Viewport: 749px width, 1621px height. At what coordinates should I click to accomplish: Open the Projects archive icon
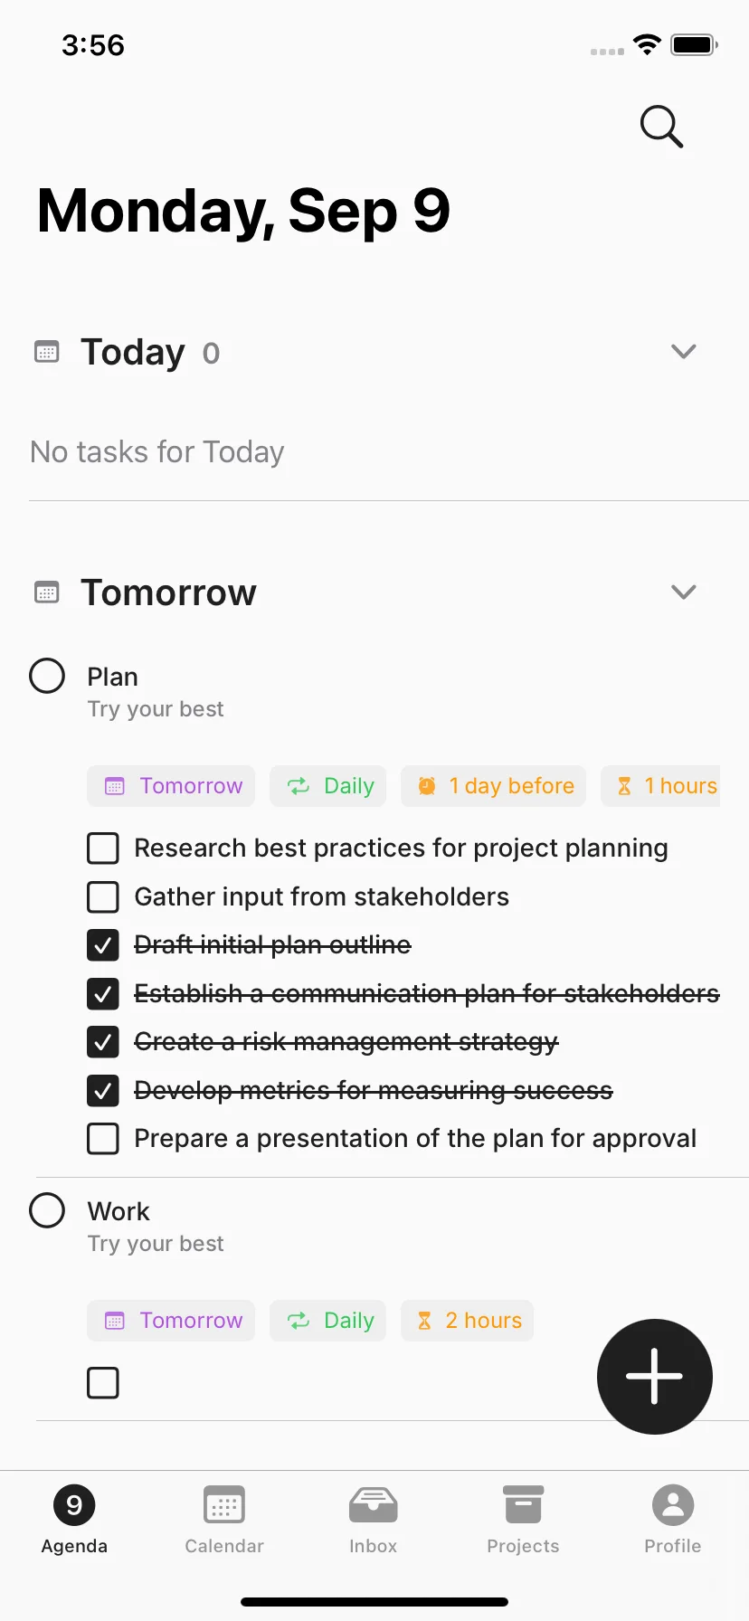(523, 1505)
